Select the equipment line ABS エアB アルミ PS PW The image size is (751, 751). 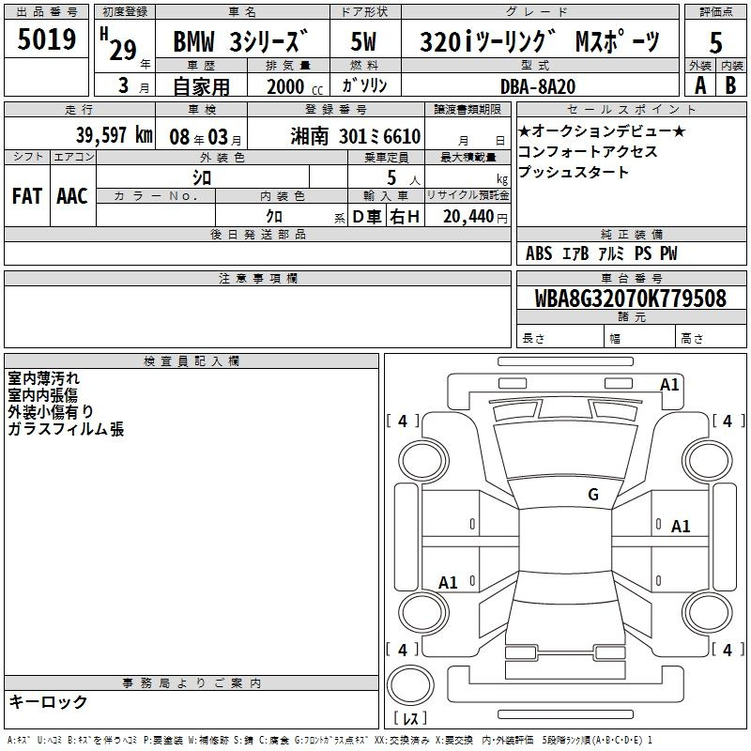pos(601,253)
